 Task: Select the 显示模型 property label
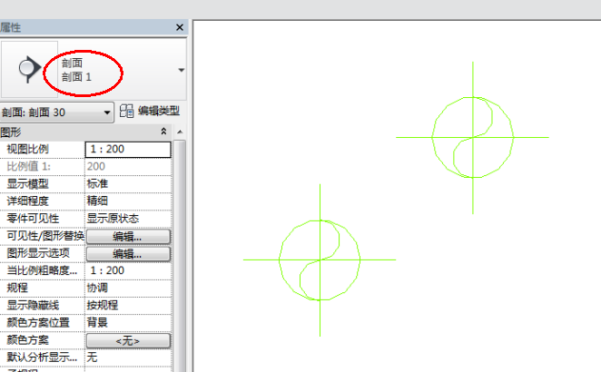tap(27, 184)
